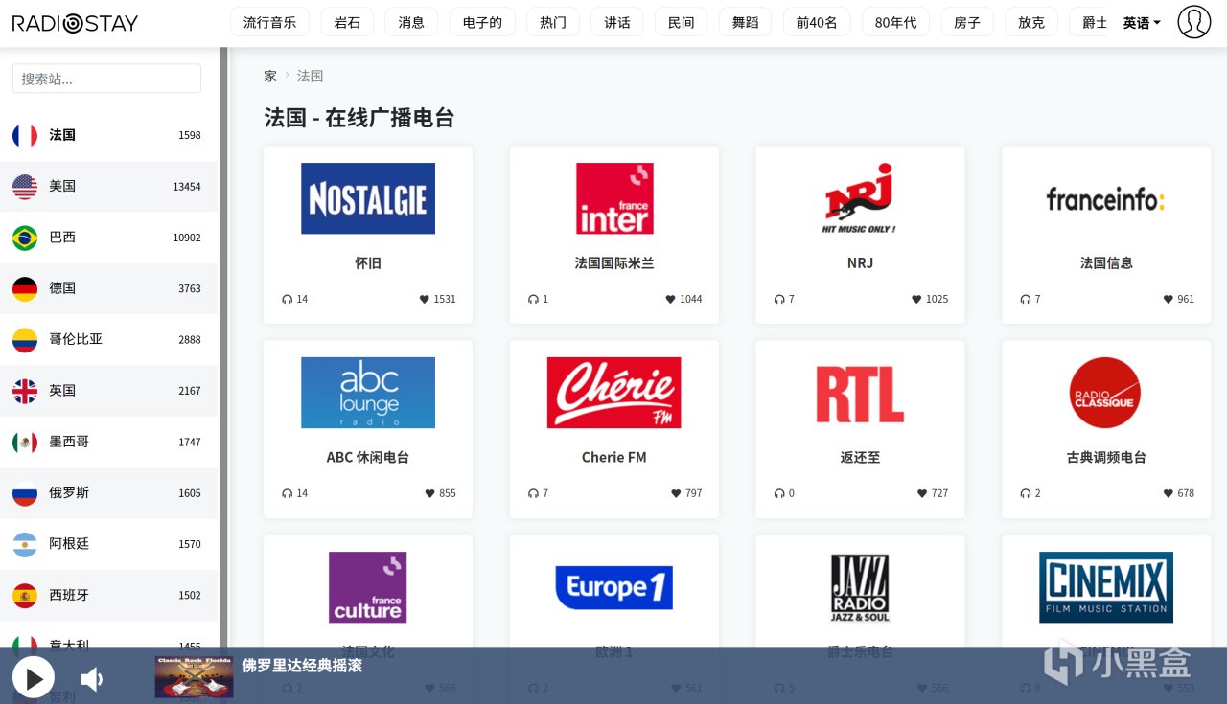Image resolution: width=1227 pixels, height=704 pixels.
Task: Mute the player volume speaker icon
Action: pos(92,680)
